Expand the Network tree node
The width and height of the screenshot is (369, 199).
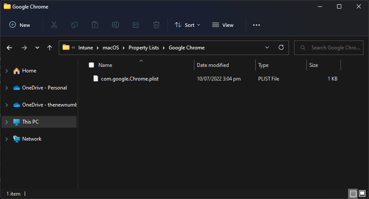(6, 139)
